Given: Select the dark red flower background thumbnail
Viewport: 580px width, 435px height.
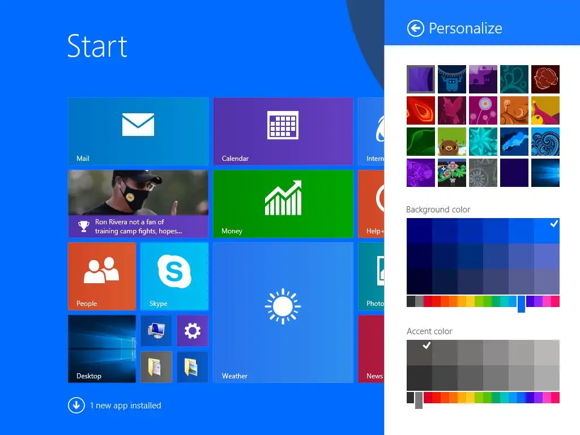Looking at the screenshot, I should tap(545, 79).
